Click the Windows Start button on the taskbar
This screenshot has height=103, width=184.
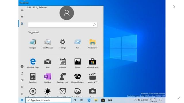point(22,100)
